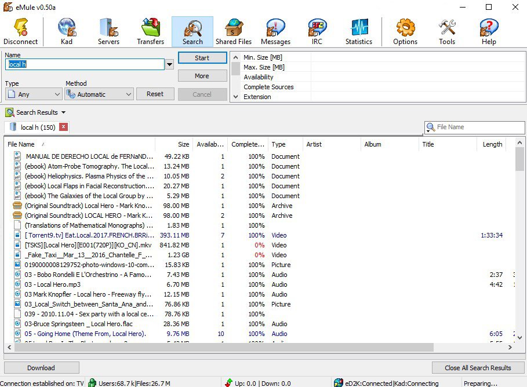Expand the Search Results dropdown arrow

point(64,112)
